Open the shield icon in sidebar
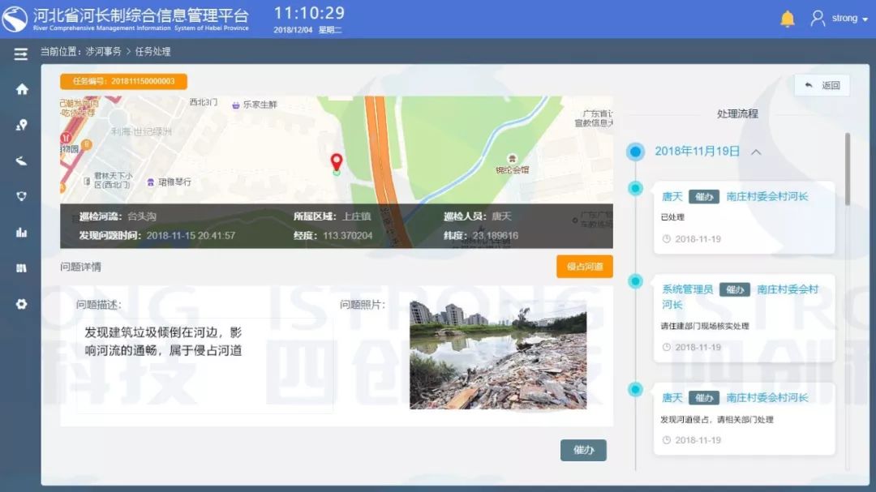Image resolution: width=876 pixels, height=492 pixels. coord(22,196)
